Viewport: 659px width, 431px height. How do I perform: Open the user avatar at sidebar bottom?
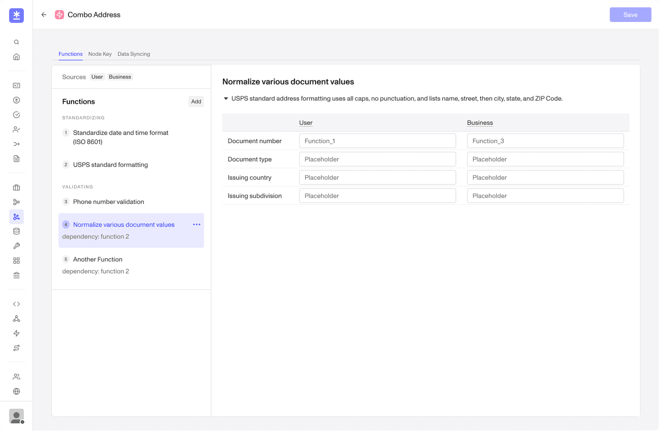(17, 416)
